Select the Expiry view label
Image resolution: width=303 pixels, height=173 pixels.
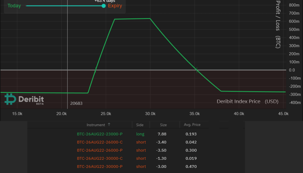pyautogui.click(x=115, y=6)
